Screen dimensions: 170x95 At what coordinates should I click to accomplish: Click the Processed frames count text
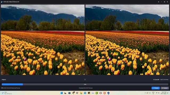tap(86, 88)
